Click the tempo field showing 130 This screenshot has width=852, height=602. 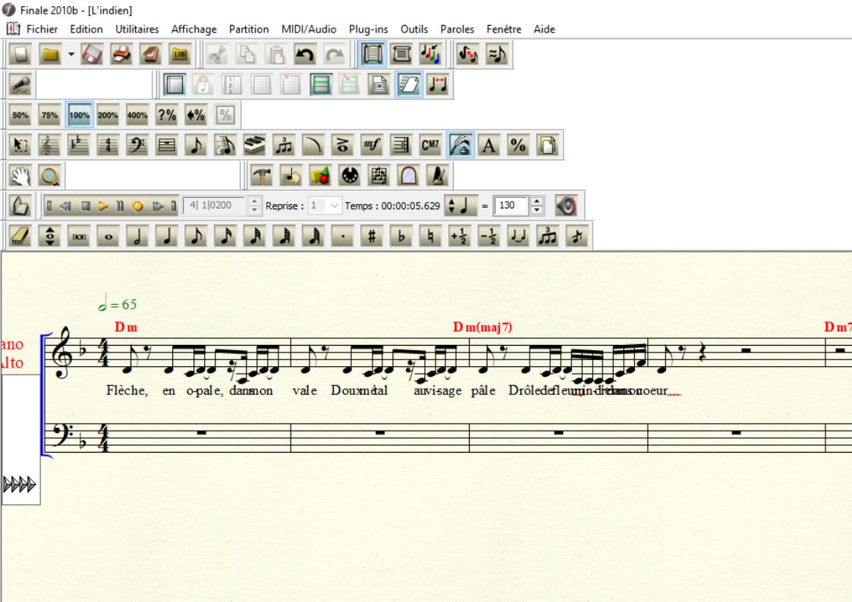(508, 206)
